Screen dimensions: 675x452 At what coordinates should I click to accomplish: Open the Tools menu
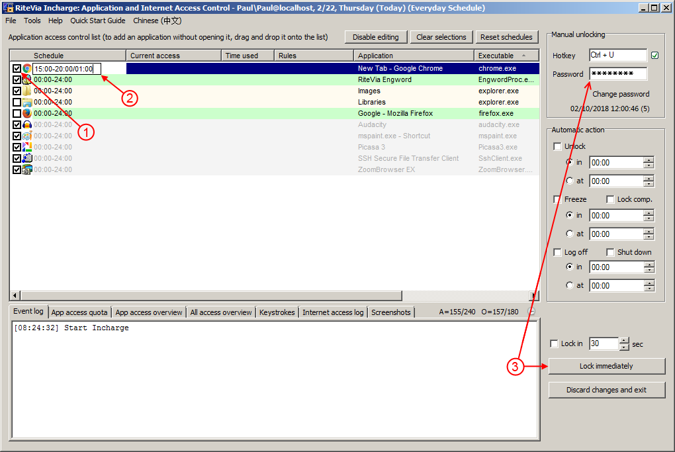[x=32, y=21]
